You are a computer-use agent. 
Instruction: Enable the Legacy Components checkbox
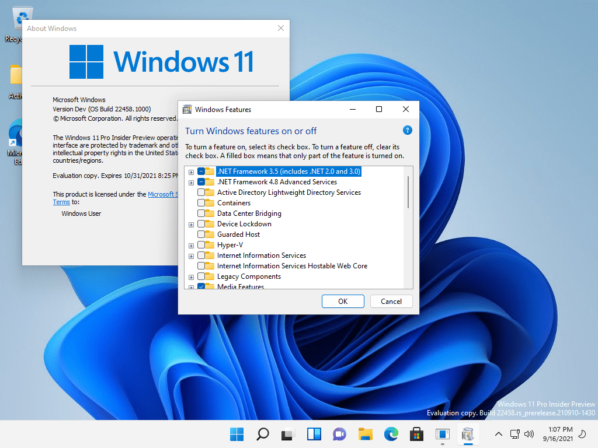click(x=201, y=276)
